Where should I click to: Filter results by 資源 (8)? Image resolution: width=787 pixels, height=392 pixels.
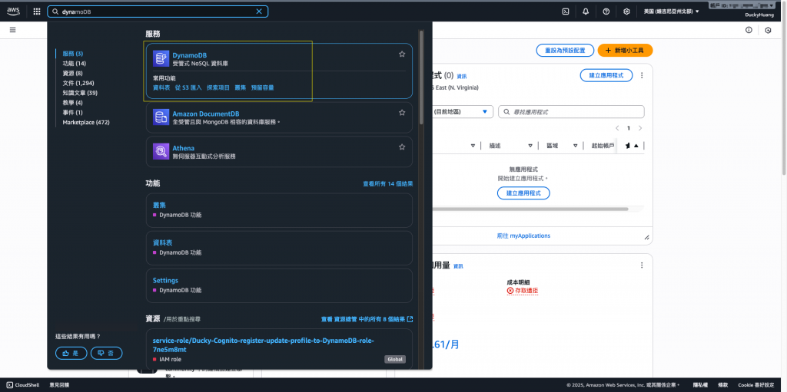pos(73,73)
